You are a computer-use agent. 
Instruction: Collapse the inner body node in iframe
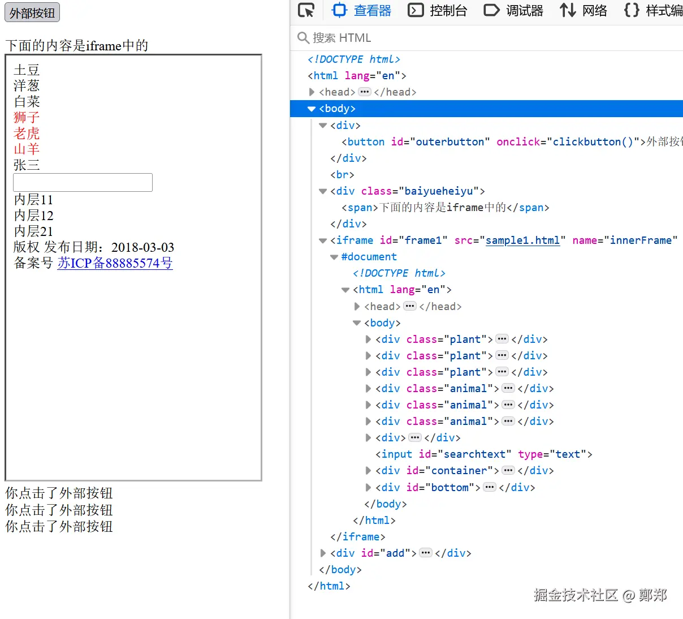357,323
